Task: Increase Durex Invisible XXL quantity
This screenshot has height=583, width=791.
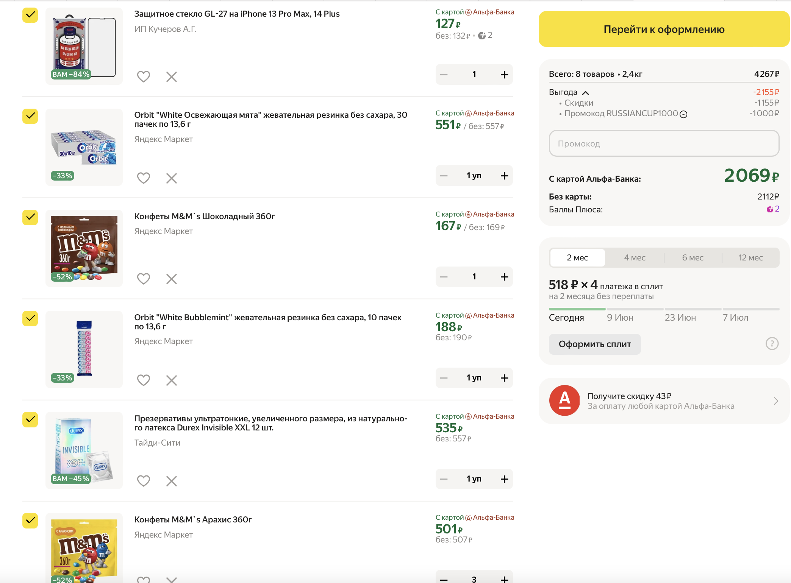Action: pyautogui.click(x=504, y=479)
